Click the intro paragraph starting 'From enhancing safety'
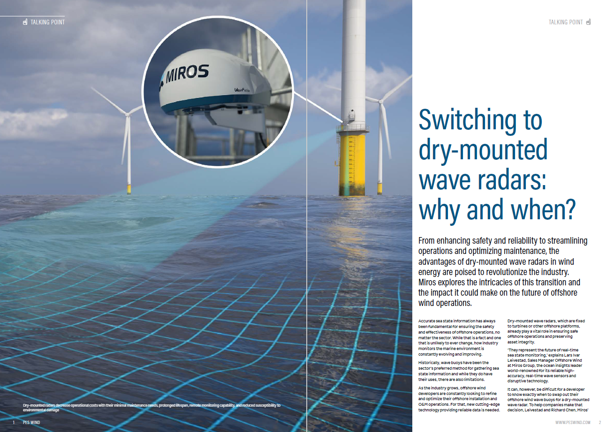Viewport: 614px width, 432px height. click(503, 272)
